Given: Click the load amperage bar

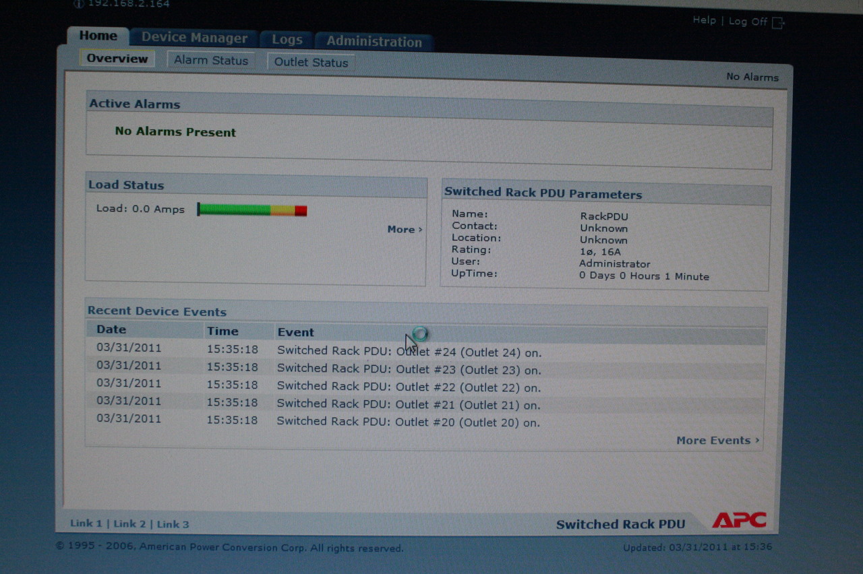Looking at the screenshot, I should [252, 210].
